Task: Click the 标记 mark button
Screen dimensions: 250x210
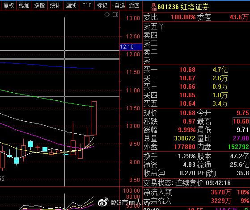Action: click(x=102, y=5)
